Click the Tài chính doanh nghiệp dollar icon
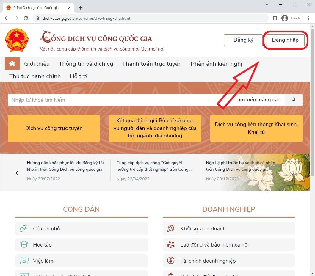This screenshot has height=276, width=315. 171,261
